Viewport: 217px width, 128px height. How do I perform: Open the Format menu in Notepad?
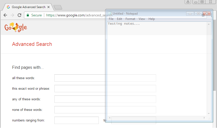click(130, 19)
